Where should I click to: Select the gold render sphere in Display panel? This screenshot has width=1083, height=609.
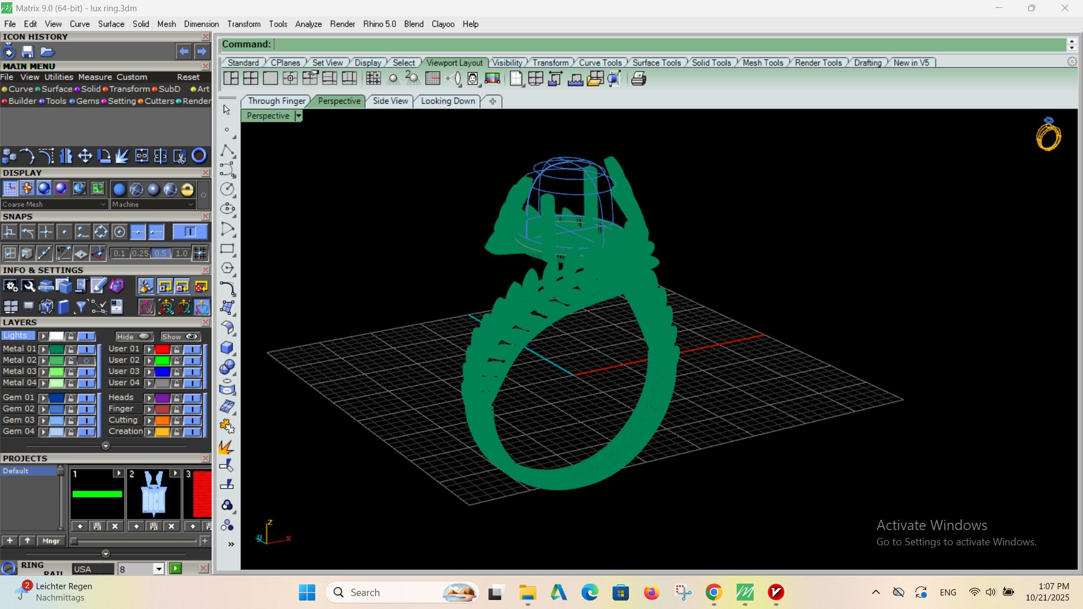(187, 189)
